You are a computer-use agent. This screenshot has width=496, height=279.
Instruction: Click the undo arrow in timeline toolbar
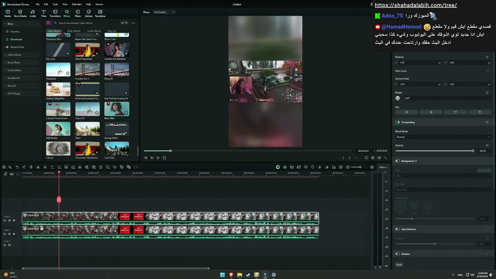point(17,167)
